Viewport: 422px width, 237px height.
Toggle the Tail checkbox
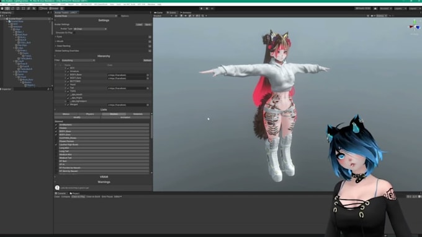tap(68, 88)
